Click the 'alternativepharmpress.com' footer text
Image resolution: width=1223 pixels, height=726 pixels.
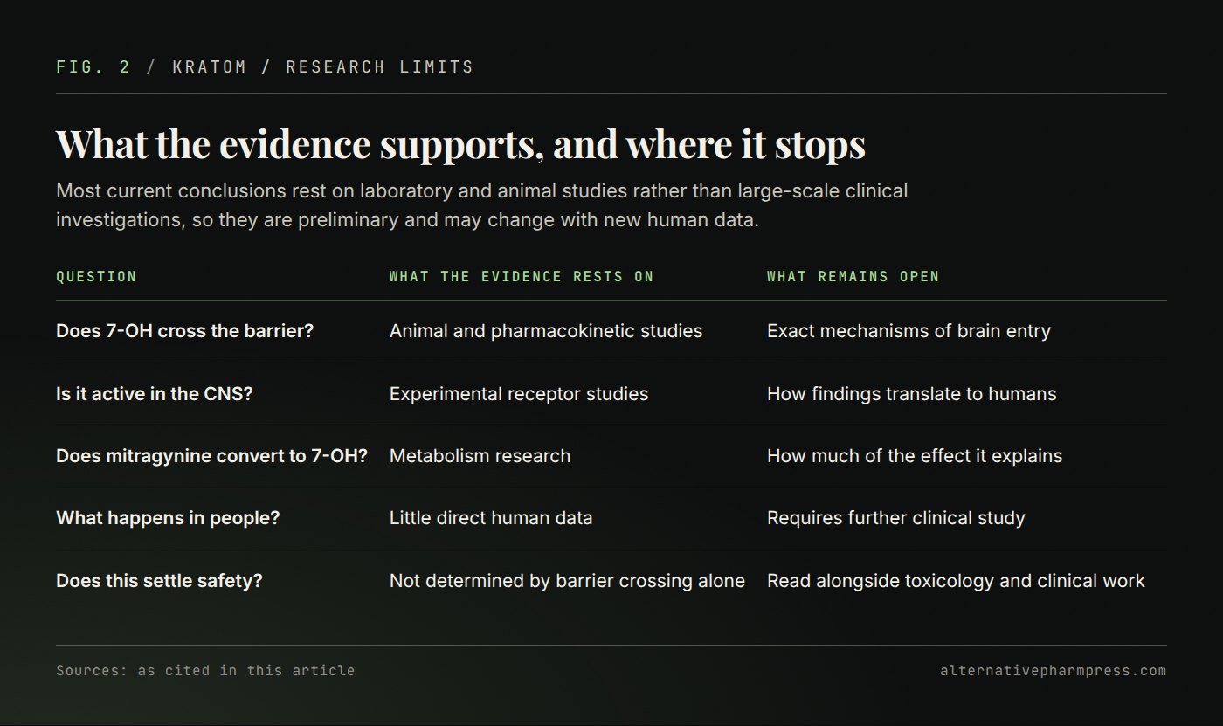tap(1054, 671)
